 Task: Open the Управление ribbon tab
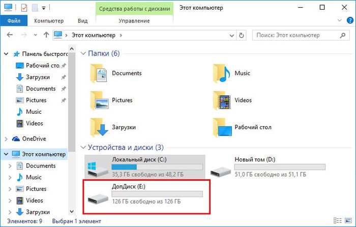(134, 21)
